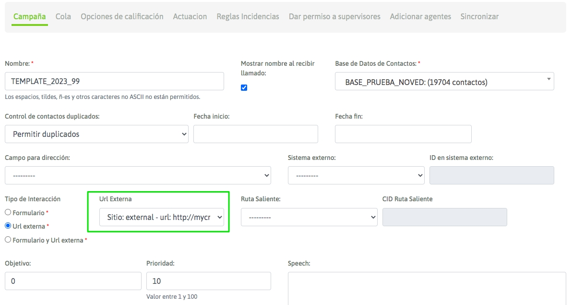Click the Prioridad input field

(x=209, y=281)
